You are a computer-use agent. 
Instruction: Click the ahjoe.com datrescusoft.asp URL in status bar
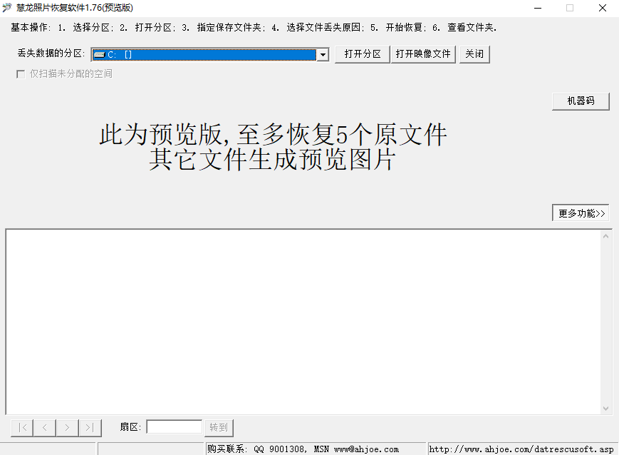coord(521,449)
